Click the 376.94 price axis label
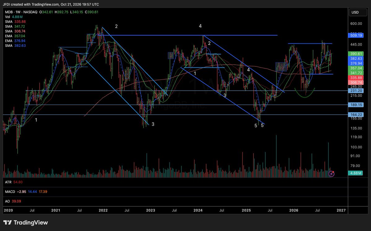This screenshot has height=231, width=371. tap(356, 63)
